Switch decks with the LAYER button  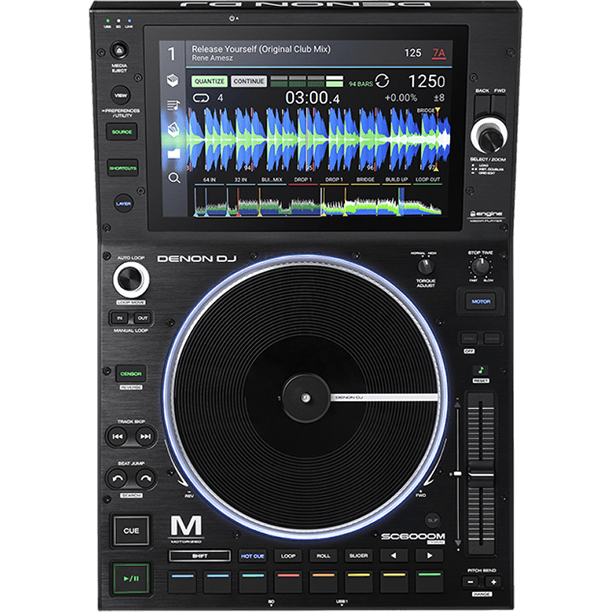123,203
